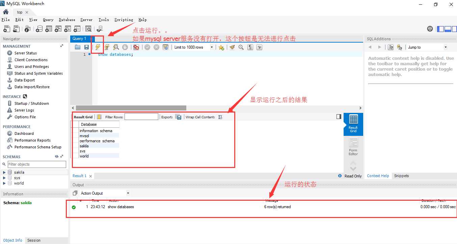457x244 pixels.
Task: Open a script file in query editor
Action: pyautogui.click(x=78, y=47)
